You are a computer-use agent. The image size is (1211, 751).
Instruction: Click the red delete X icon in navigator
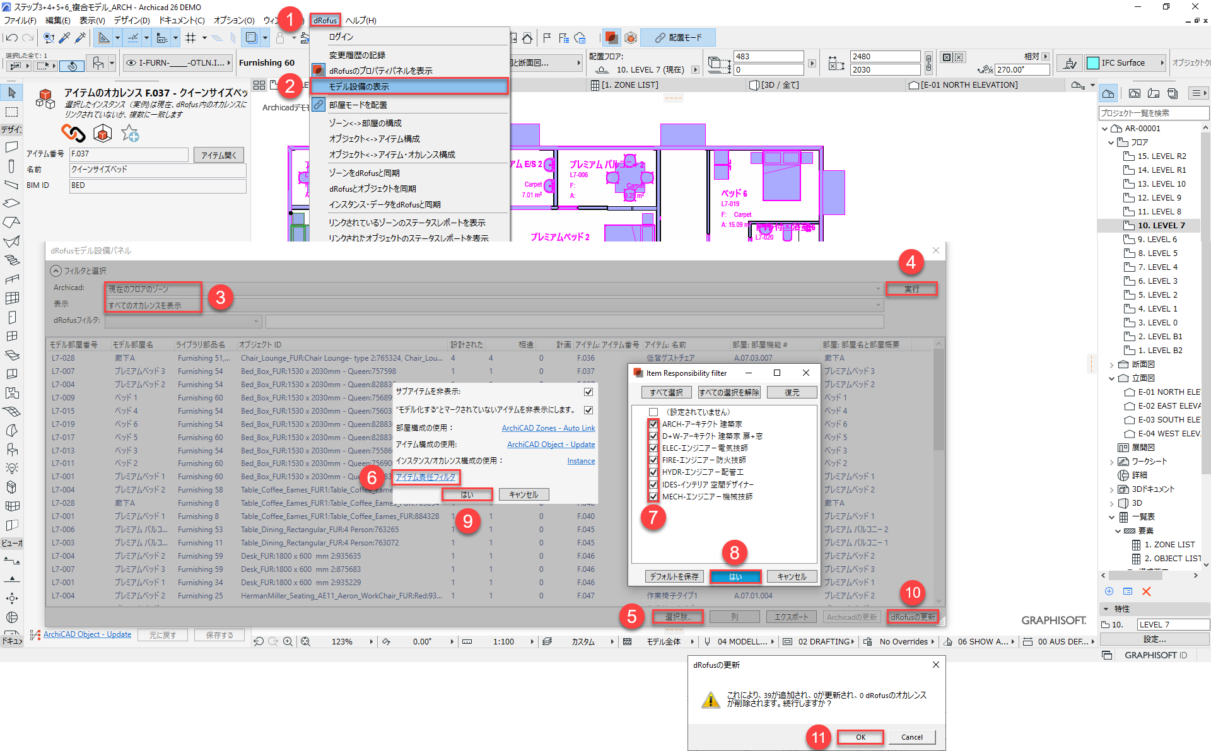[1147, 591]
